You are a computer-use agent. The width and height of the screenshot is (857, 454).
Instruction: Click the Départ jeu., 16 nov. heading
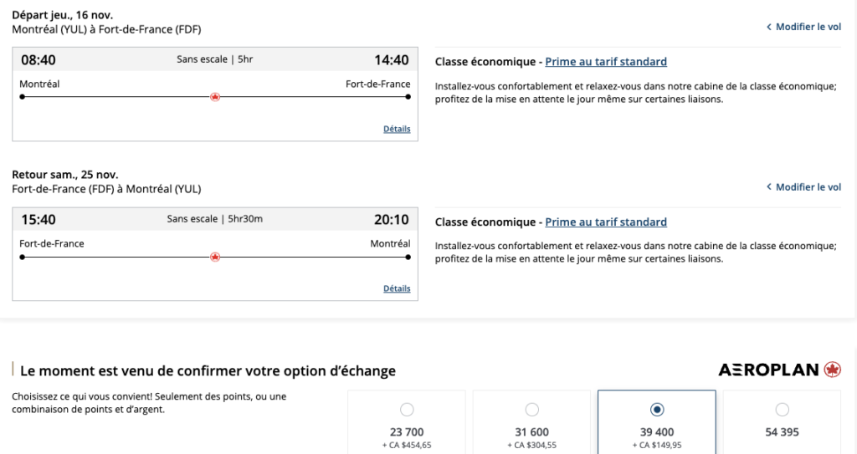[x=63, y=15]
